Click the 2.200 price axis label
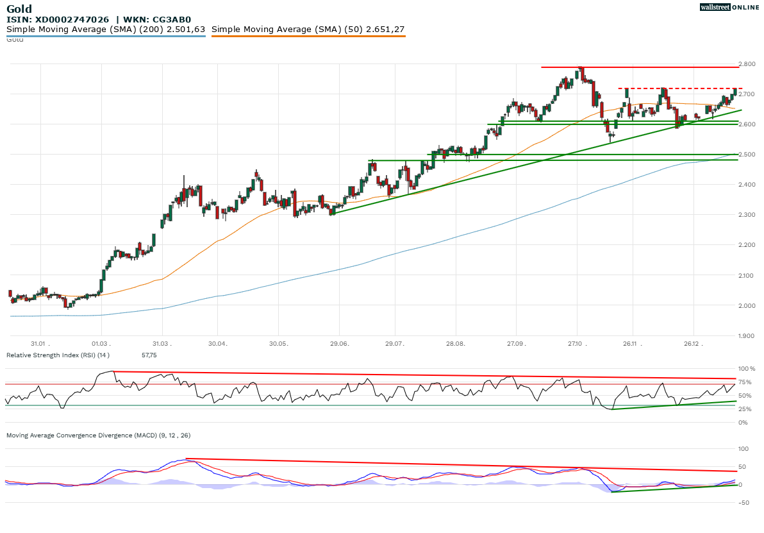The height and width of the screenshot is (533, 764). [747, 245]
